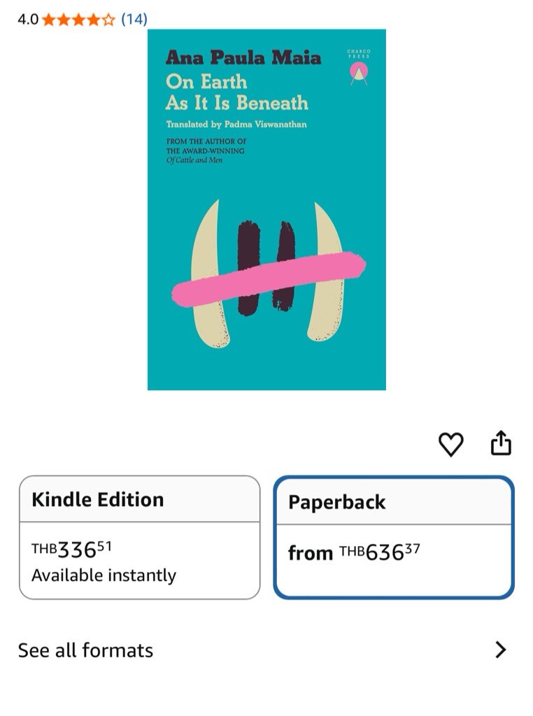Click the right chevron beside See all formats

(x=501, y=650)
